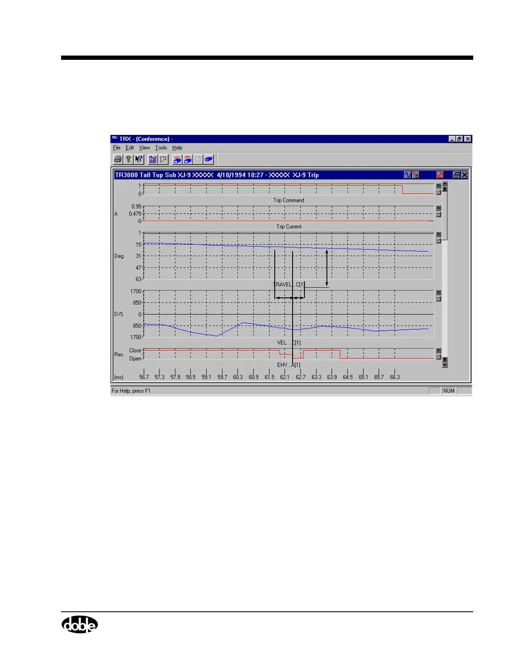The height and width of the screenshot is (672, 519).
Task: Click the yellow question mark help icon
Action: 128,160
